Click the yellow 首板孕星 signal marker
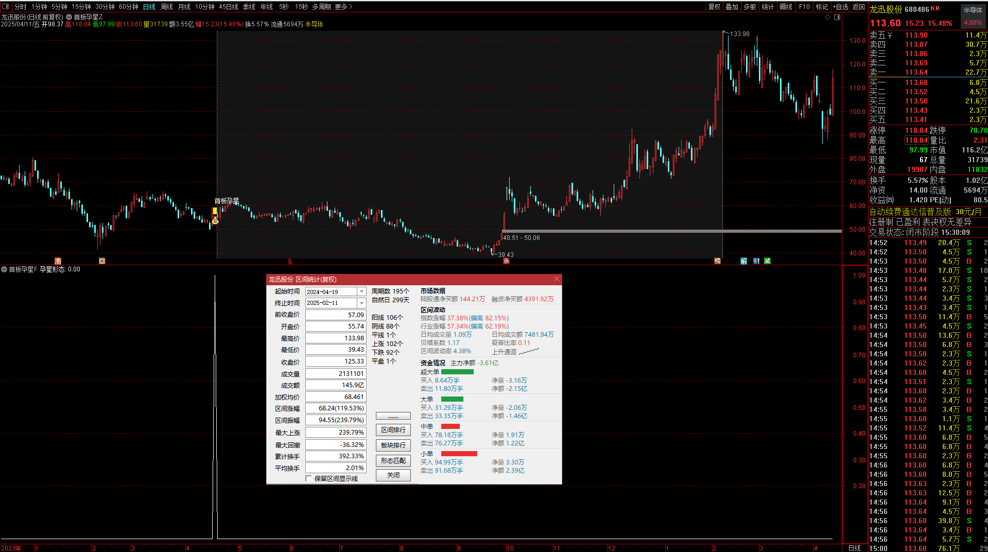 215,211
